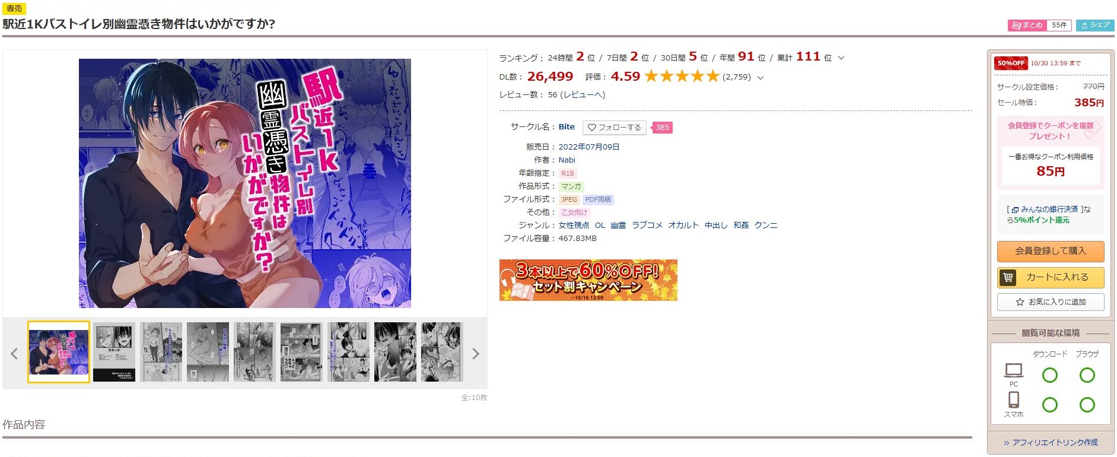
Task: Open the set discount 60%OFF campaign banner
Action: (588, 280)
